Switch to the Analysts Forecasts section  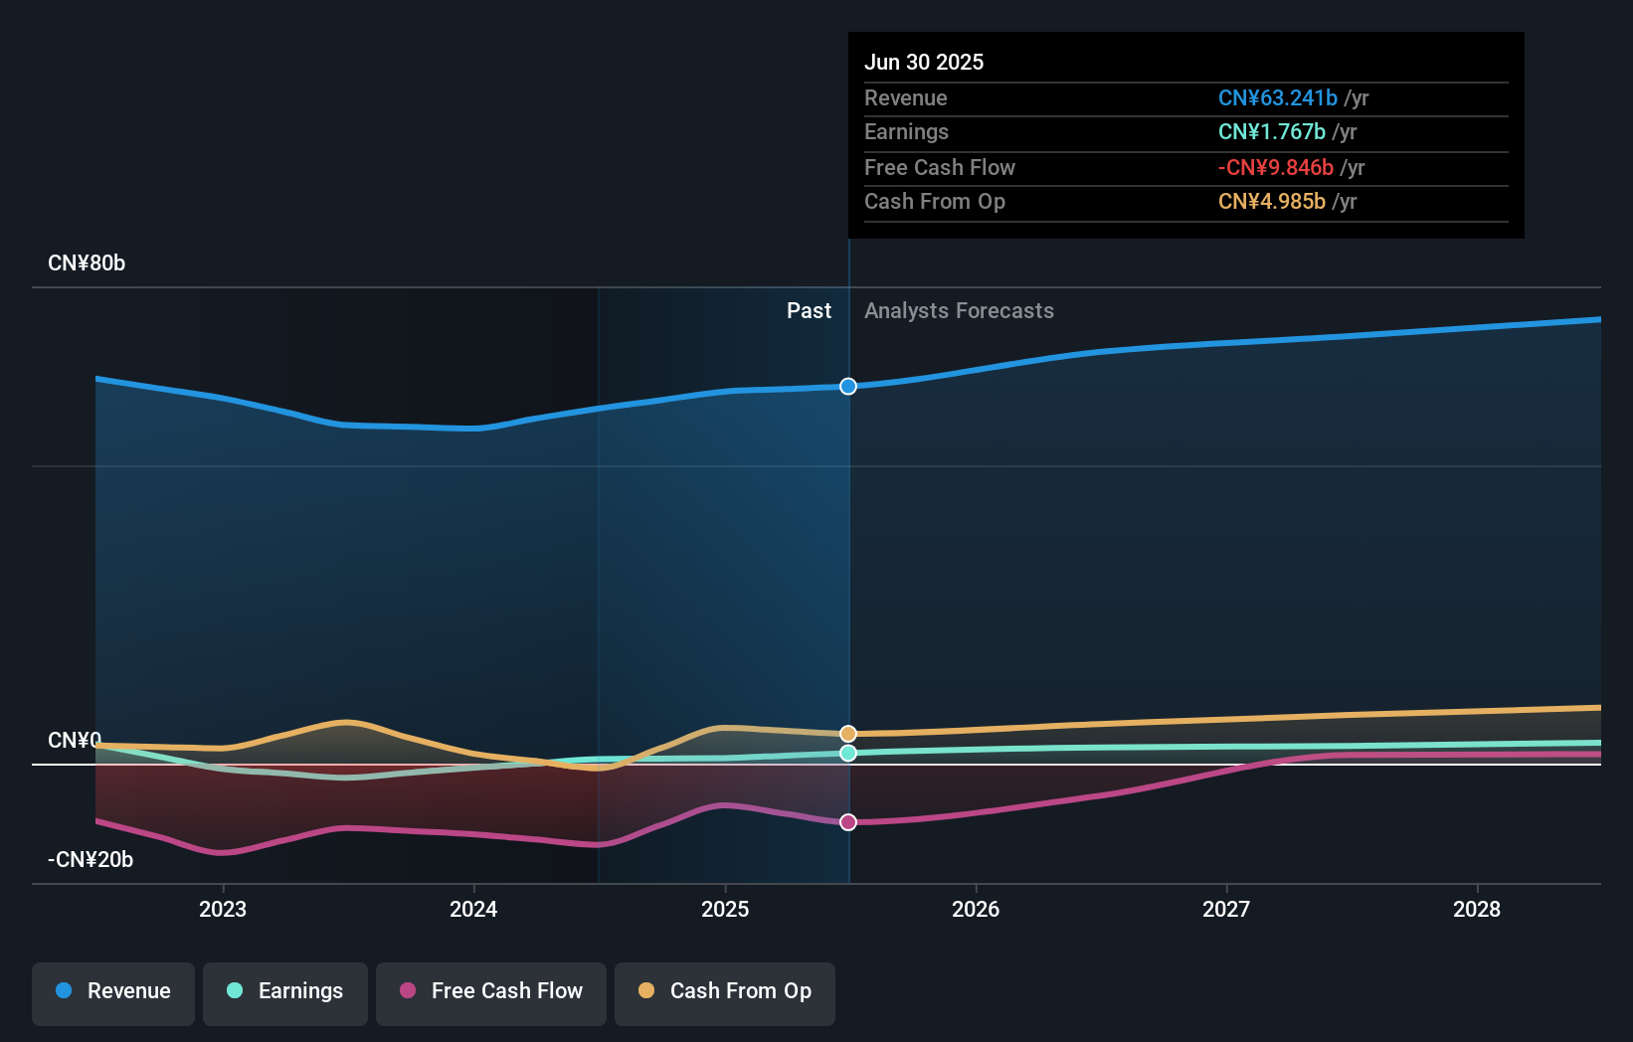point(959,310)
